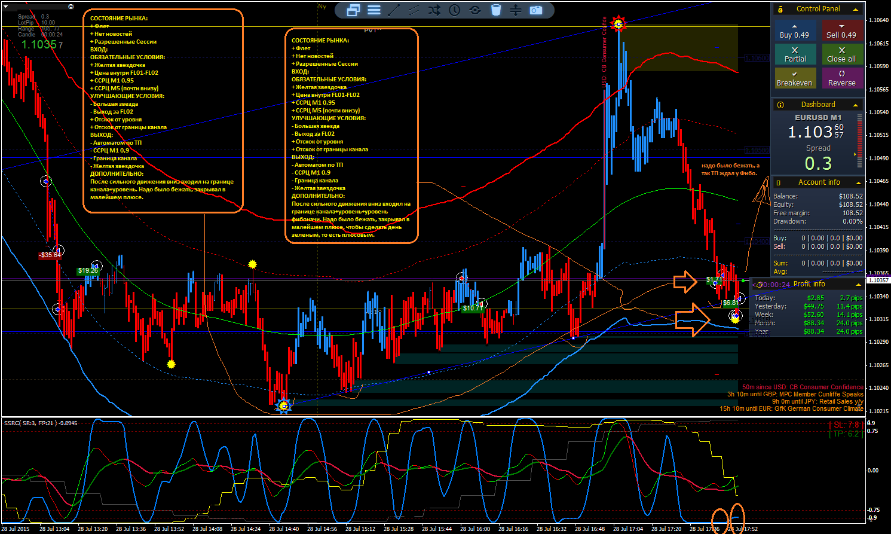Click the vertical expand arrows toolbar icon

click(x=516, y=10)
